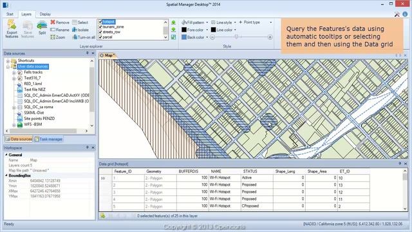This screenshot has height=232, width=412.
Task: Click the STATUS column header
Action: tap(257, 171)
